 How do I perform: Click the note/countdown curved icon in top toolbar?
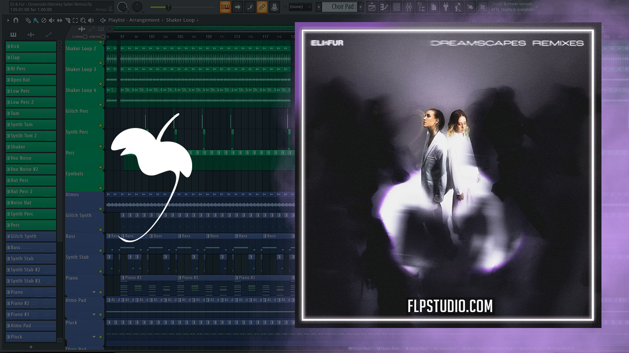tap(250, 7)
